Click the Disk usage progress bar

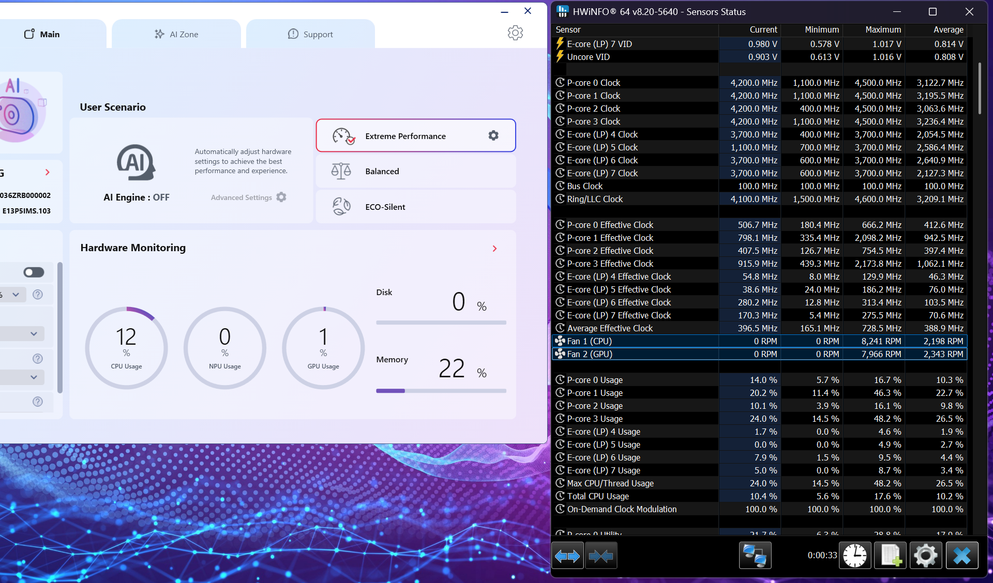click(441, 323)
